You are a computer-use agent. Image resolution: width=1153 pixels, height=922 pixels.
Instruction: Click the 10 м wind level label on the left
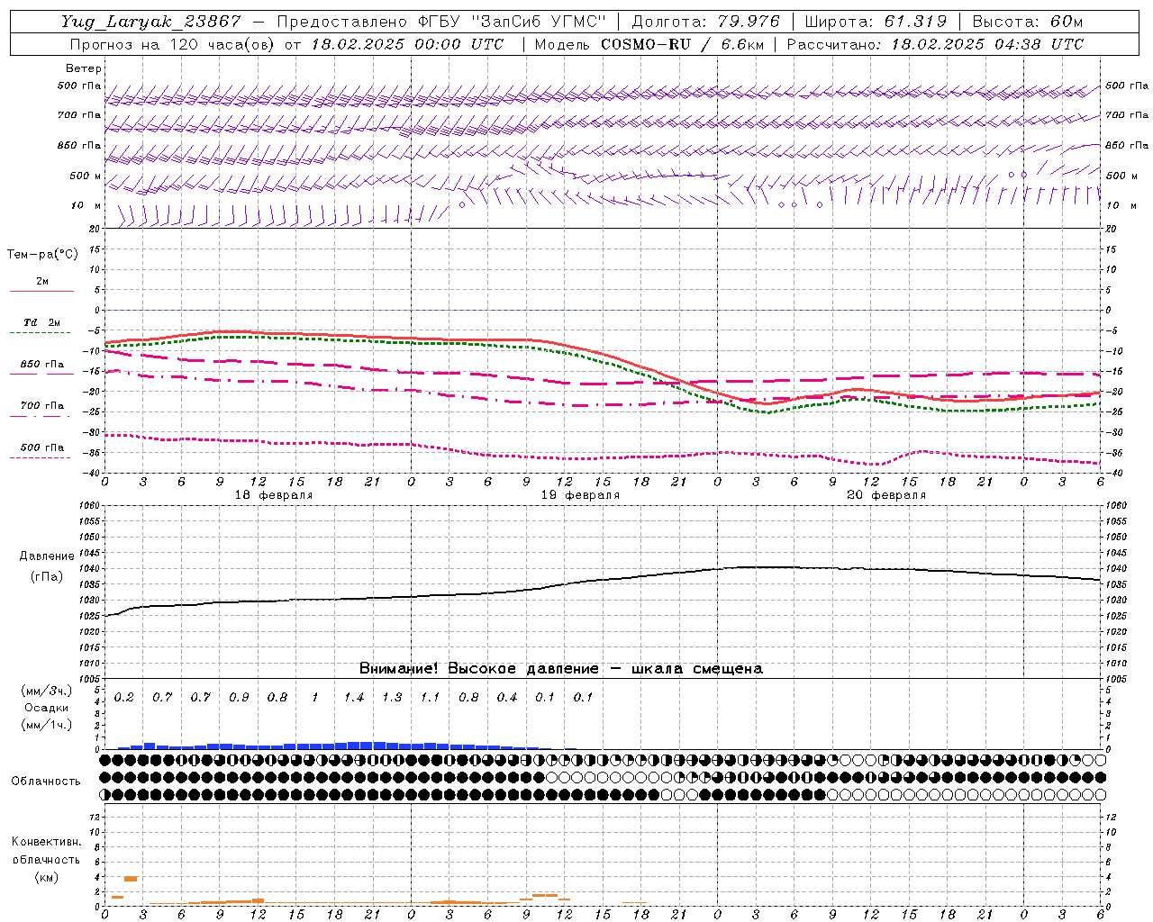[x=86, y=206]
